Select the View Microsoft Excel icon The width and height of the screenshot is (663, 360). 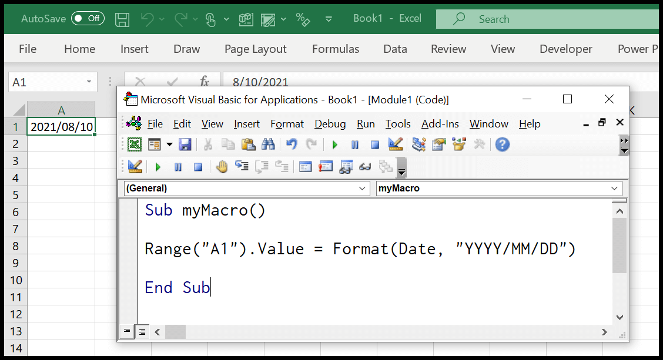(135, 144)
